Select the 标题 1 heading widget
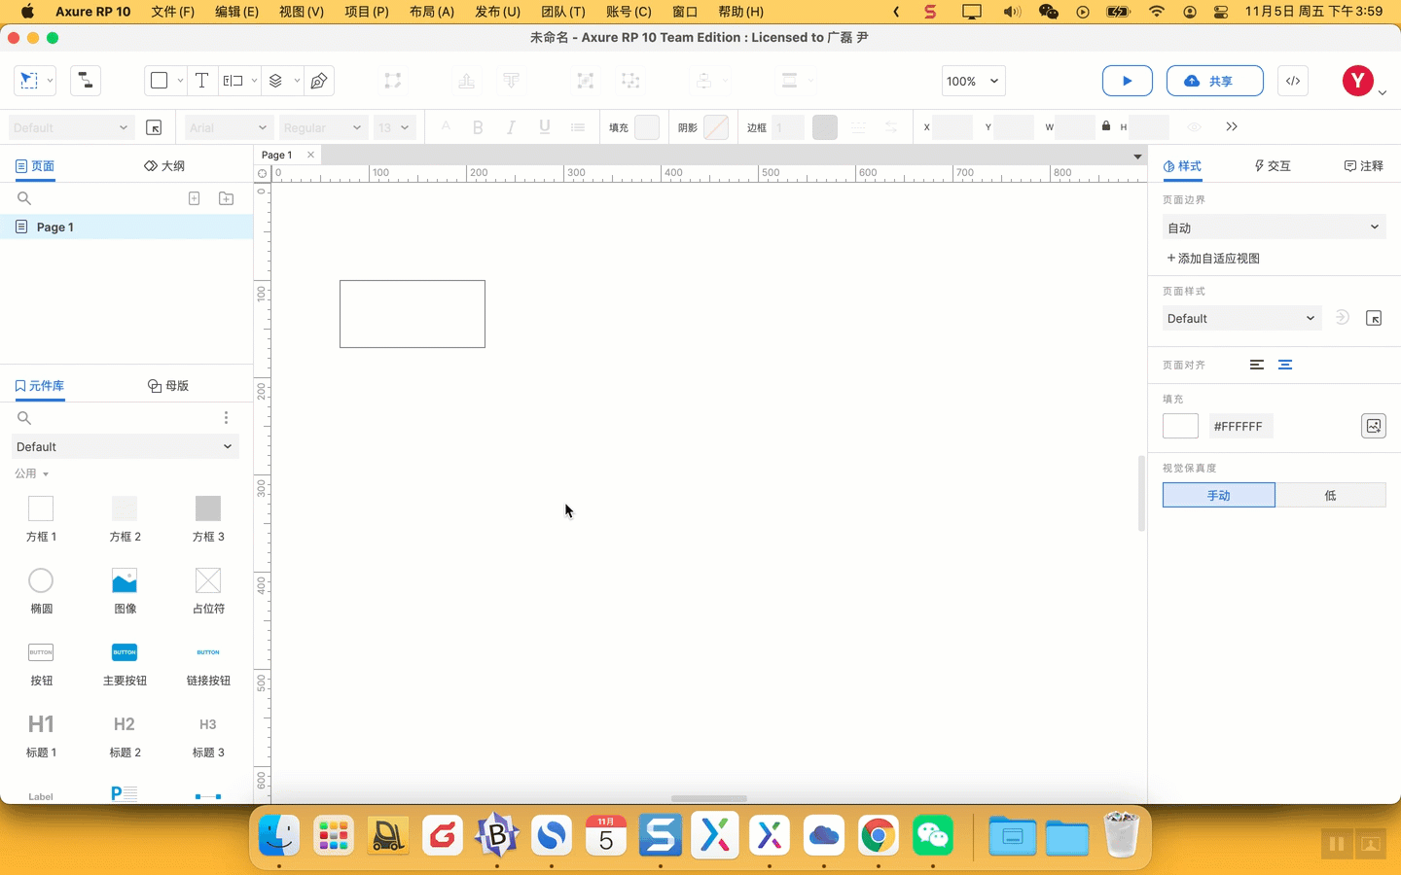1401x875 pixels. point(41,735)
